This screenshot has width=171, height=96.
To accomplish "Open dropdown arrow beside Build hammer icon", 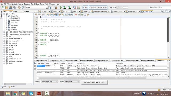I will coord(53,7).
